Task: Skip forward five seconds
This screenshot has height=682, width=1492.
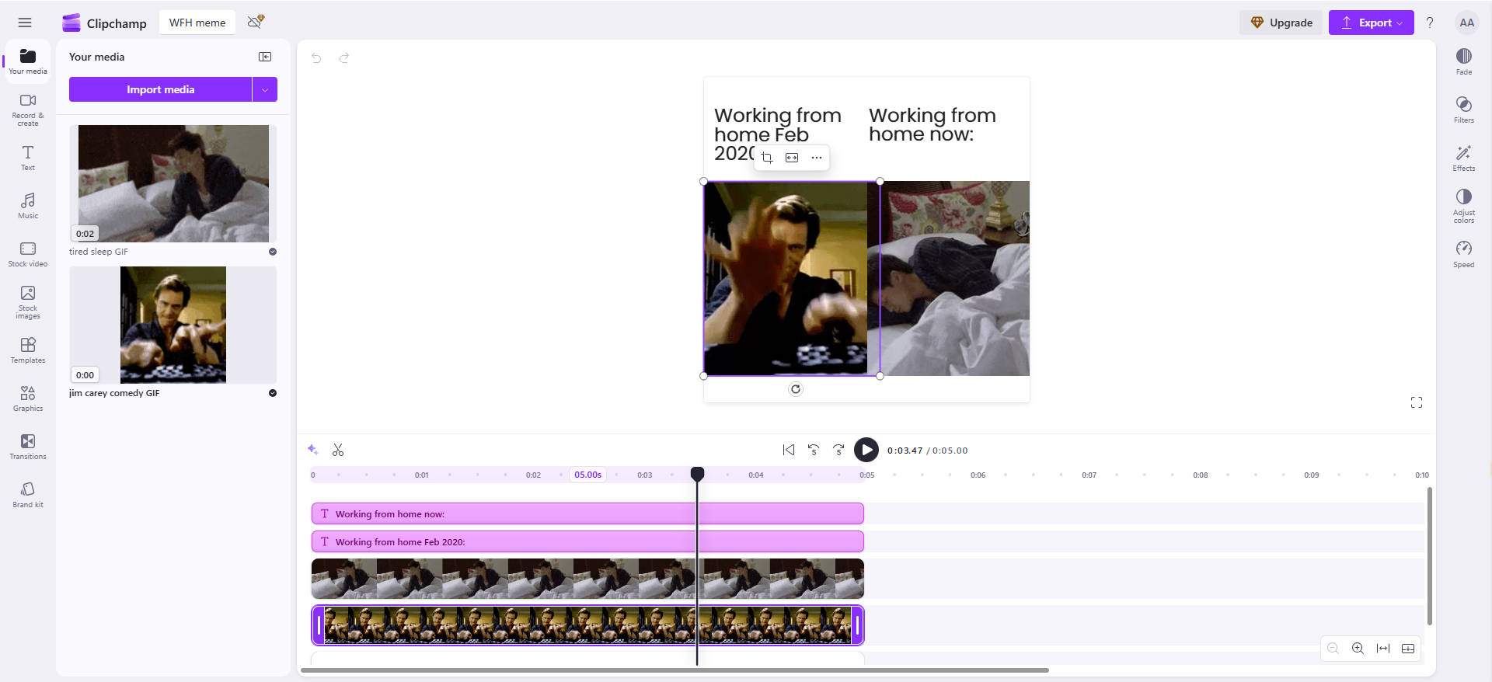Action: pos(838,450)
